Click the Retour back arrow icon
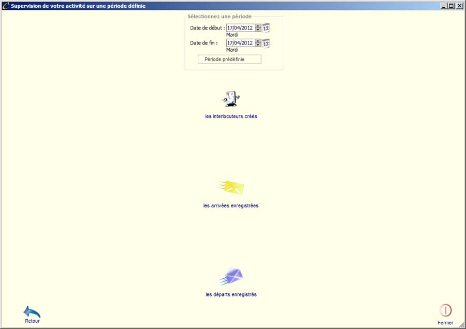Viewport: 466px width, 329px height. click(x=32, y=312)
